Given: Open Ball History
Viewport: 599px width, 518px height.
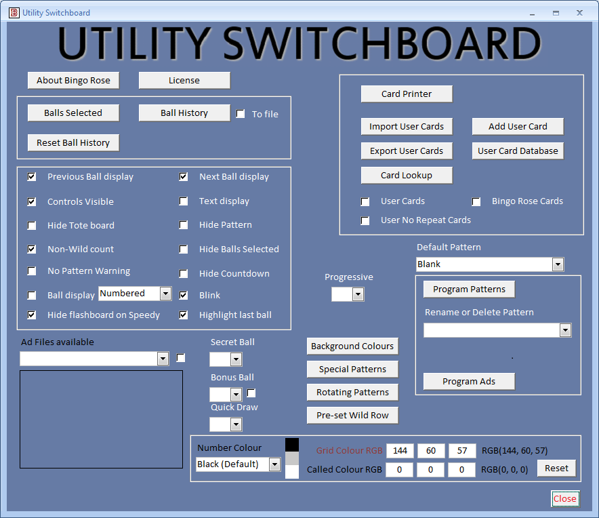Looking at the screenshot, I should 184,113.
